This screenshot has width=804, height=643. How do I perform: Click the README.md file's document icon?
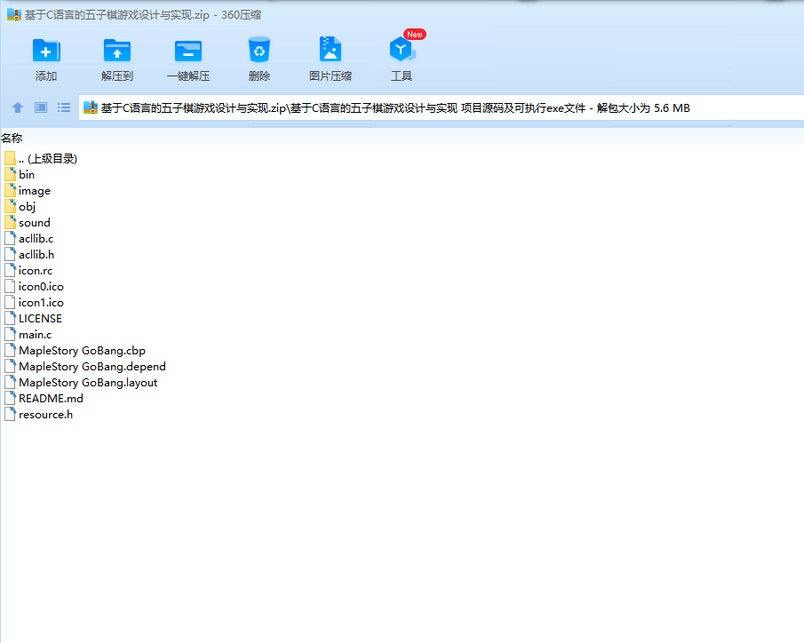(x=11, y=399)
